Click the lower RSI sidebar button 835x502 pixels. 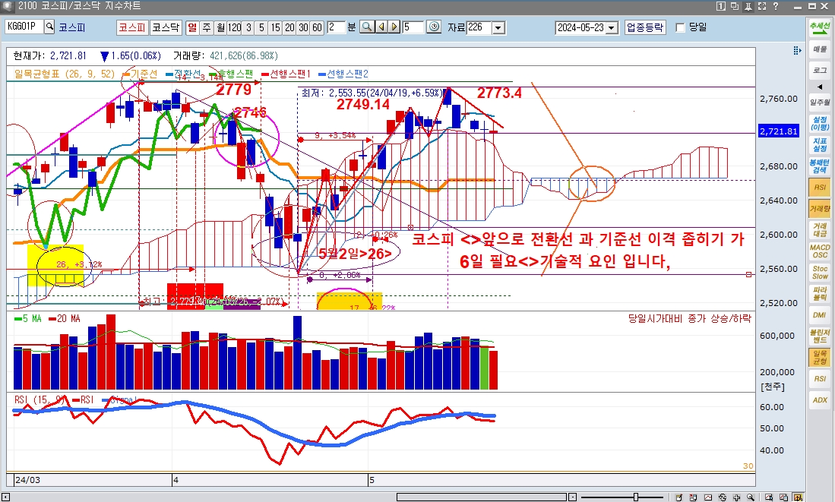[x=820, y=378]
